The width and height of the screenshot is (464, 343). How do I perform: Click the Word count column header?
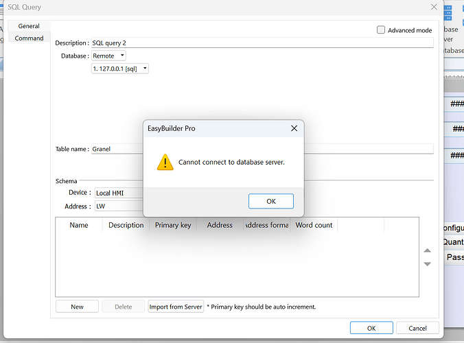[314, 225]
